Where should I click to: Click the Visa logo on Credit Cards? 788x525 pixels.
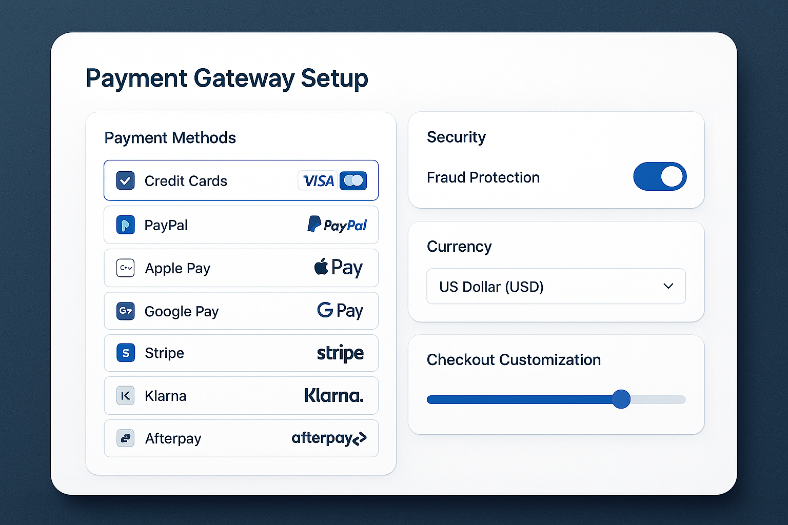coord(318,180)
